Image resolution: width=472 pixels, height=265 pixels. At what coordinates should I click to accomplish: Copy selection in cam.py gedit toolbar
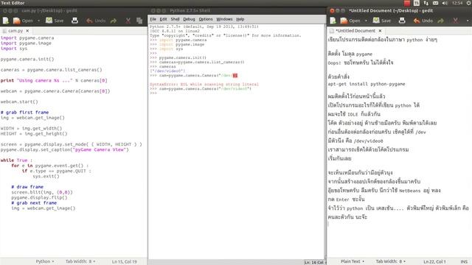139,21
